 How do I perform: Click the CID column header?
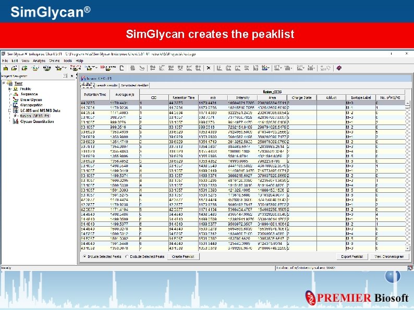point(154,97)
